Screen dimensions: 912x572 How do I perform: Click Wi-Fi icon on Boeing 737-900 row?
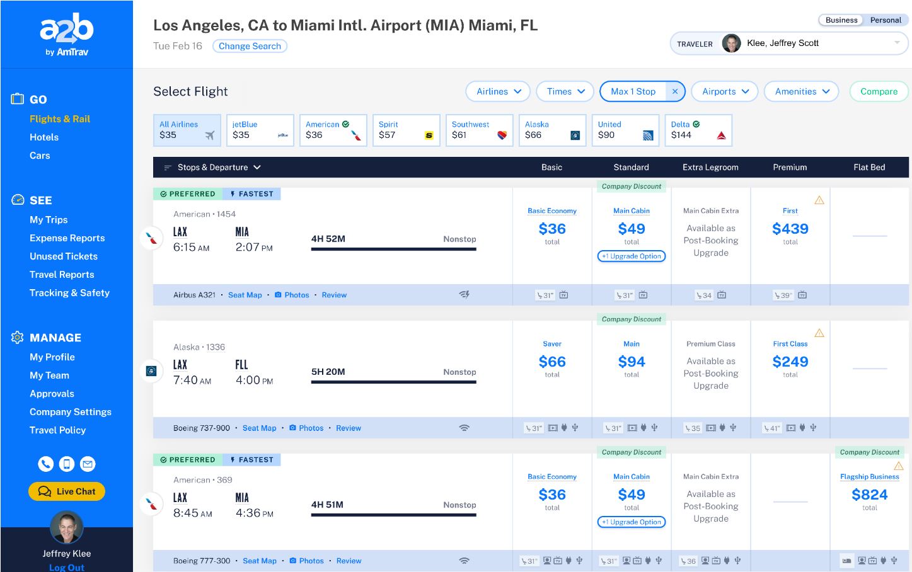point(465,428)
